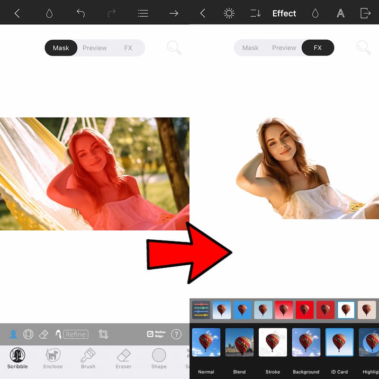The image size is (379, 379).
Task: Select the Scribble tool
Action: [x=18, y=358]
